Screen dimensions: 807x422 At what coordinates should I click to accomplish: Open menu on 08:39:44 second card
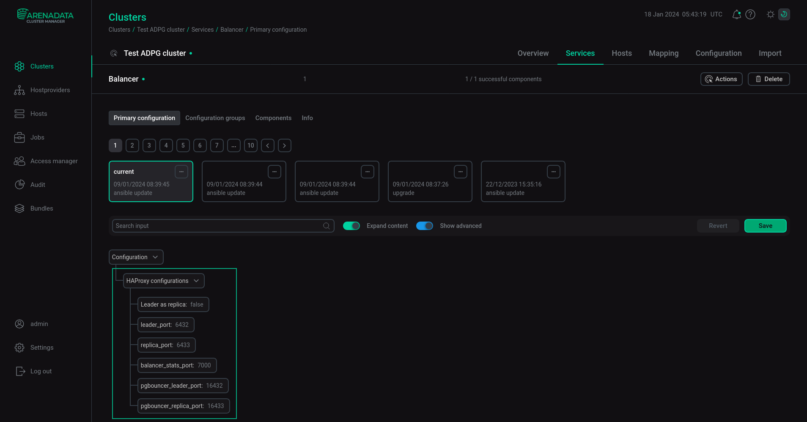[x=274, y=172]
